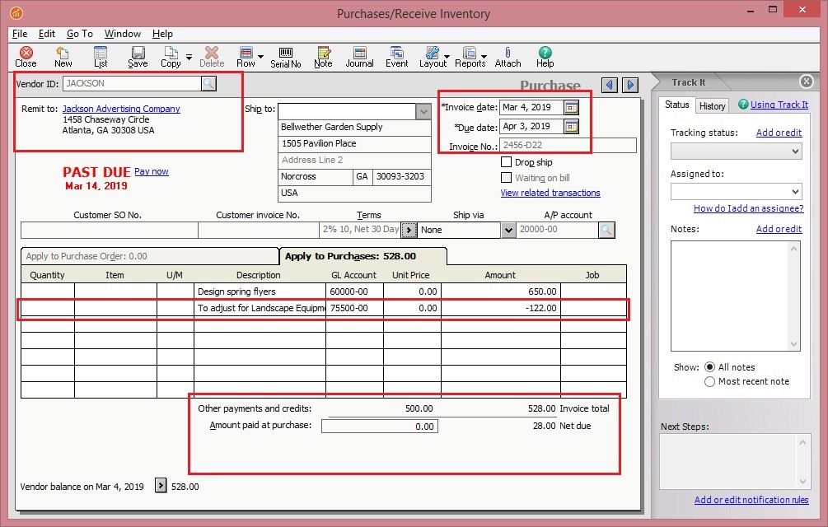Viewport: 828px width, 527px height.
Task: Select the Apply to Purchases tab
Action: pos(363,256)
